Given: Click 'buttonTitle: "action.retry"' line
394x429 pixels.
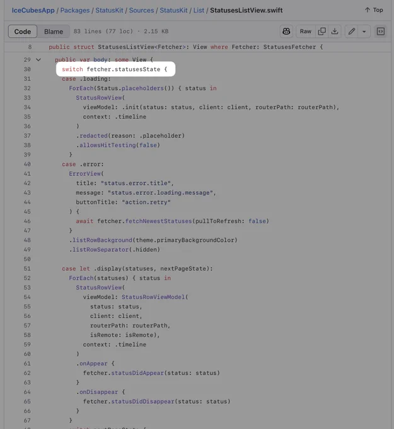Looking at the screenshot, I should 124,202.
